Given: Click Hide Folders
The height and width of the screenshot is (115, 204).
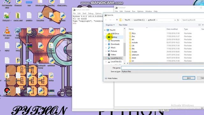Looking at the screenshot, I should click(x=111, y=78).
